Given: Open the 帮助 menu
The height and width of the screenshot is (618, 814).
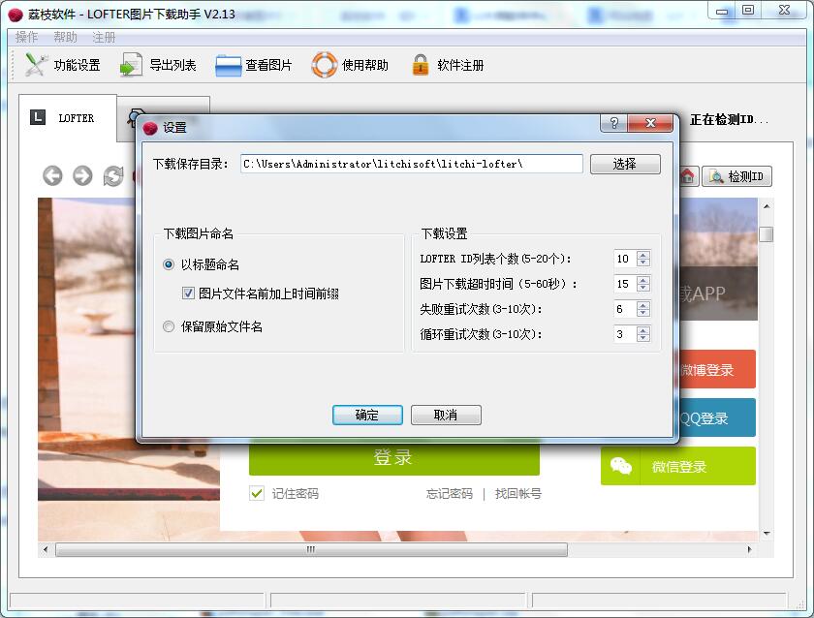Looking at the screenshot, I should pos(66,38).
